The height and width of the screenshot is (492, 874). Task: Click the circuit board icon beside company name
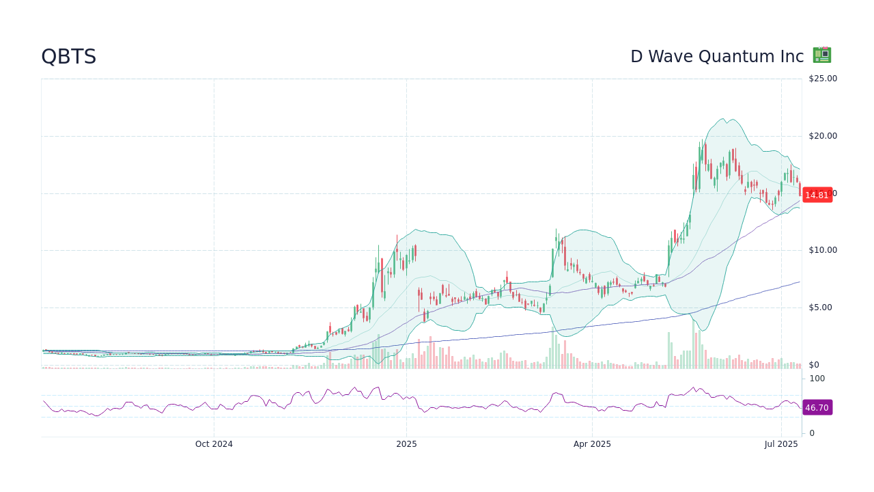click(x=821, y=55)
